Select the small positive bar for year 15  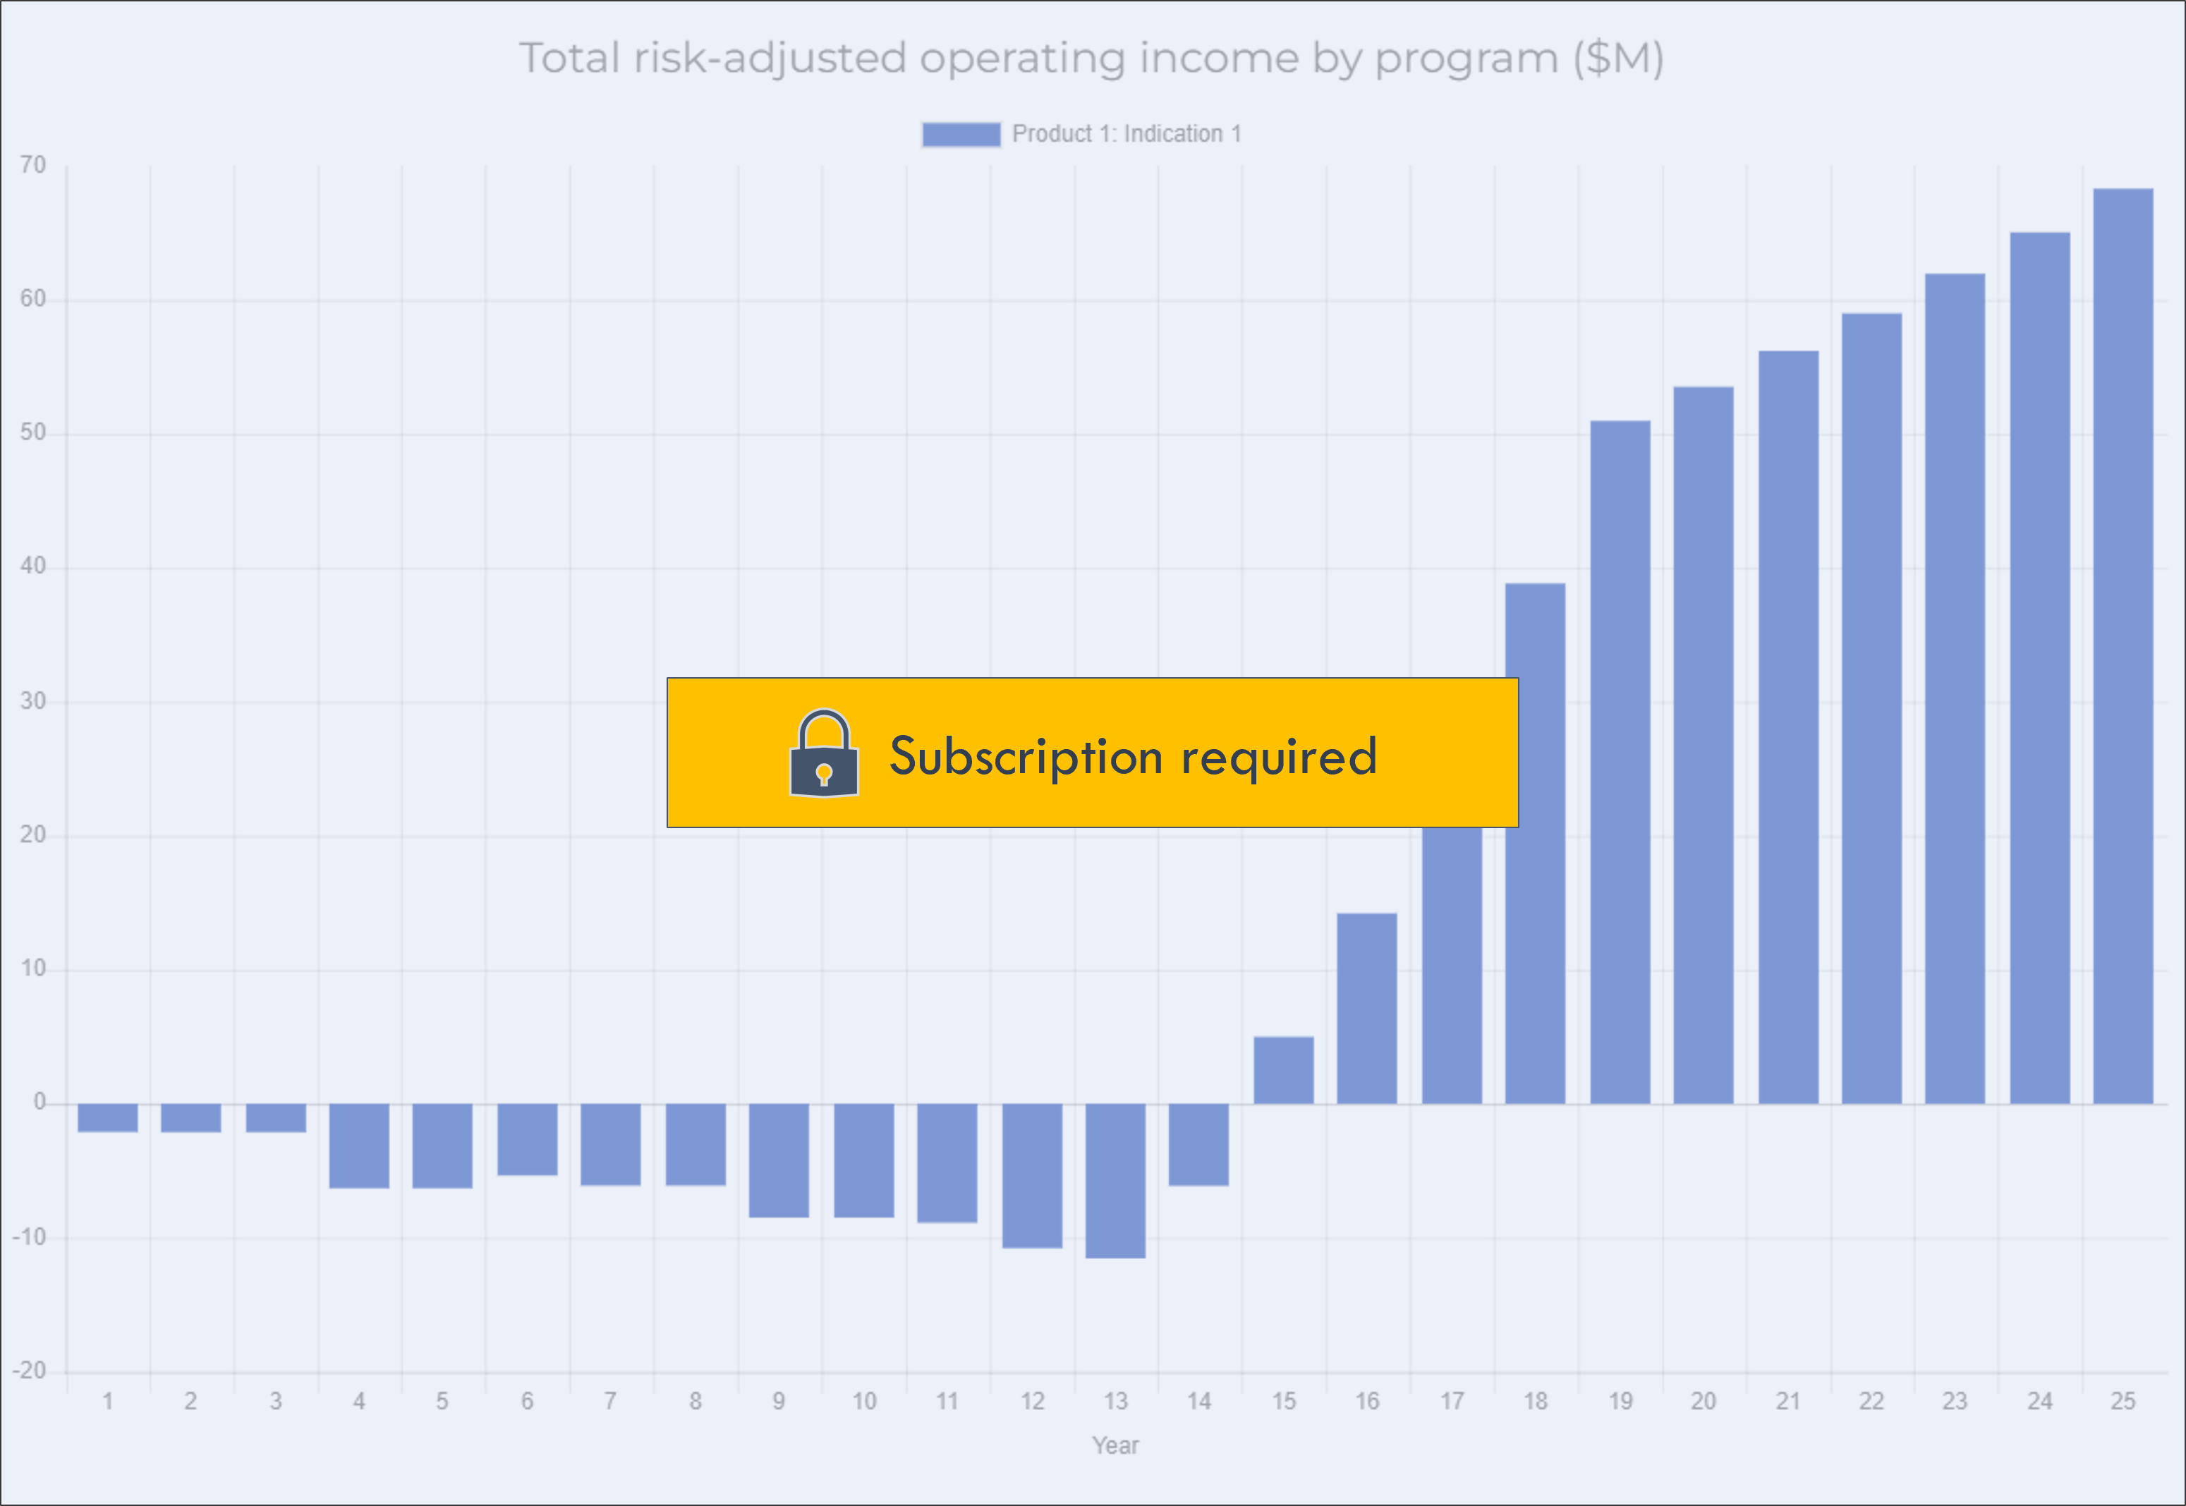pyautogui.click(x=1283, y=1070)
